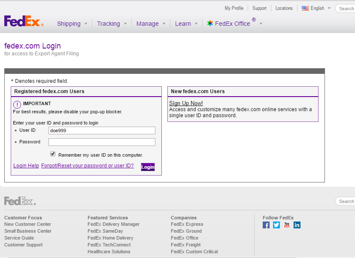Go to My Profile

pyautogui.click(x=234, y=8)
